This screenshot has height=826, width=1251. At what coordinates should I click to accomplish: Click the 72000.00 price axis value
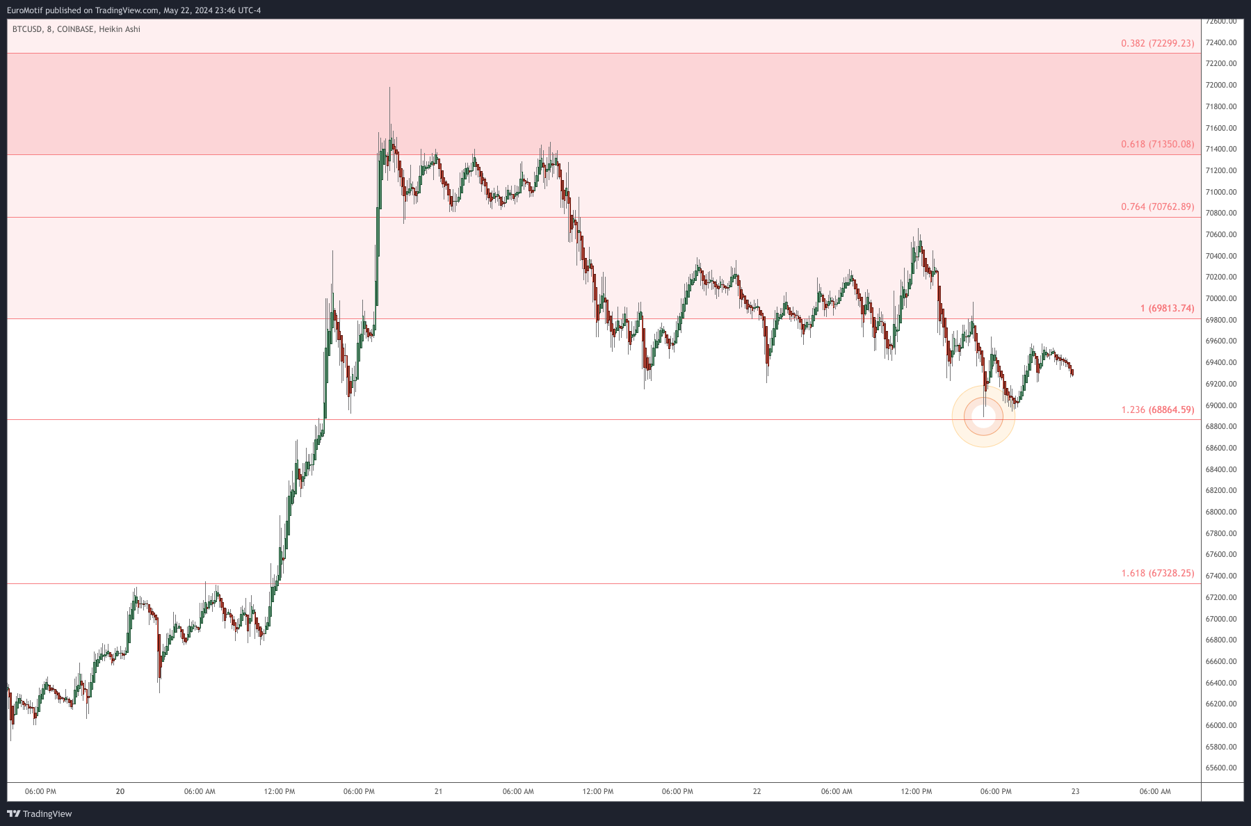pos(1221,85)
